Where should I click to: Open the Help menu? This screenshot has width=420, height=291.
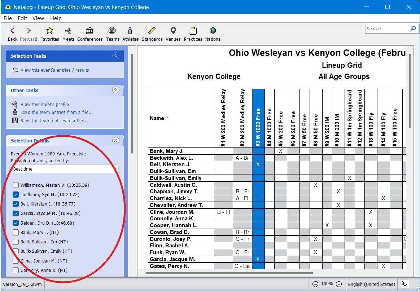(56, 18)
